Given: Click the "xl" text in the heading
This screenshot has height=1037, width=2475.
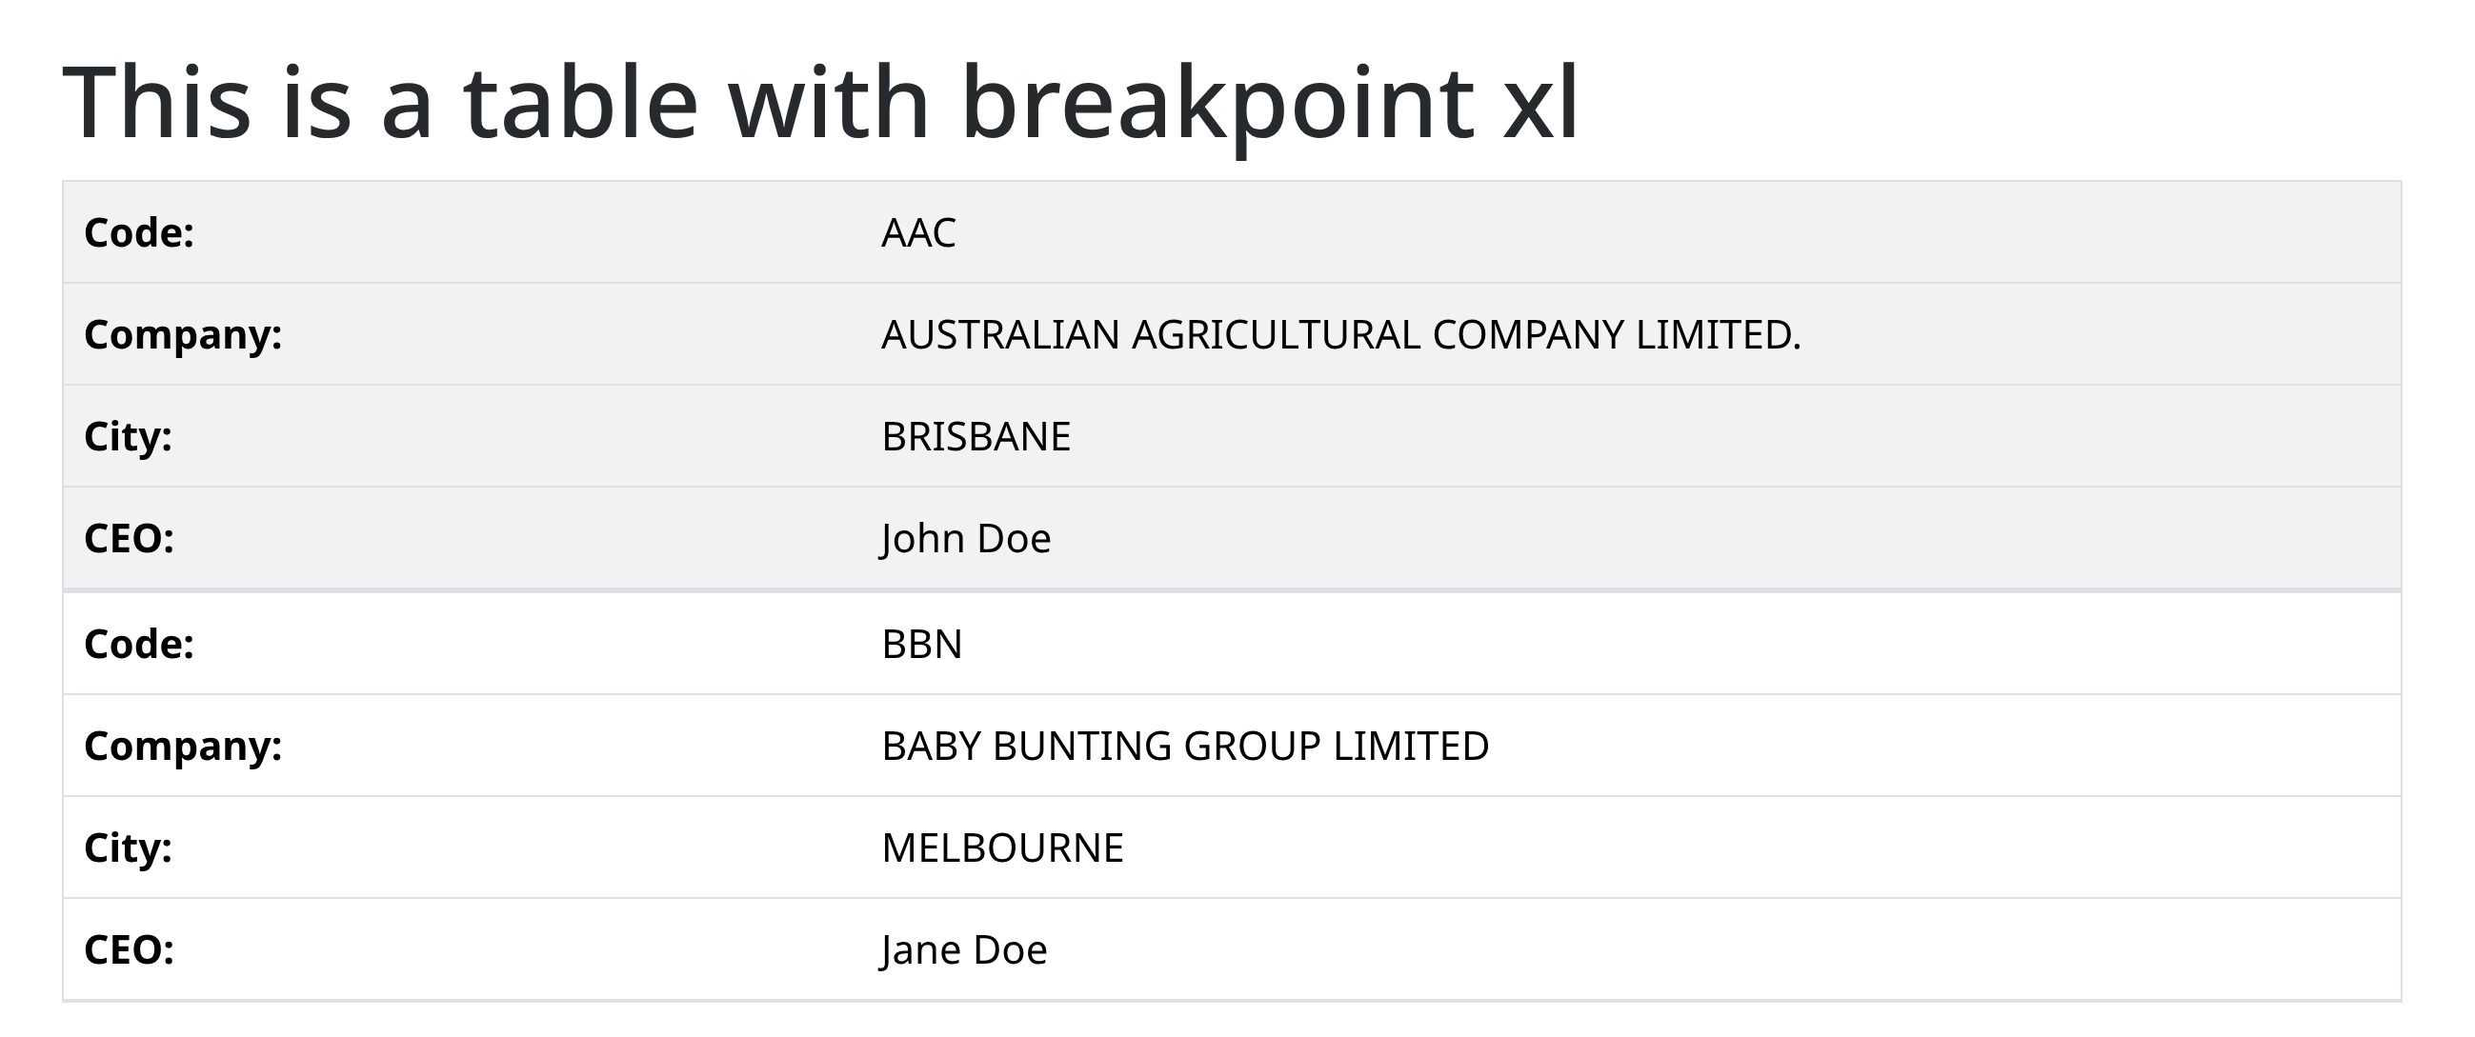Looking at the screenshot, I should [1540, 102].
